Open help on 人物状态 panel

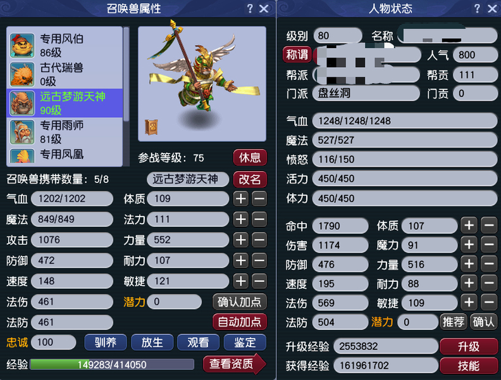click(x=477, y=9)
